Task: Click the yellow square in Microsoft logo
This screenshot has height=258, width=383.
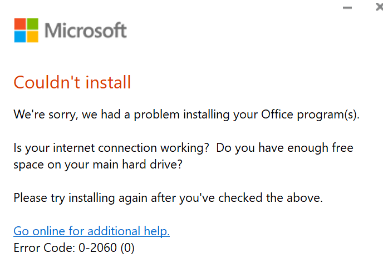Action: click(x=33, y=37)
